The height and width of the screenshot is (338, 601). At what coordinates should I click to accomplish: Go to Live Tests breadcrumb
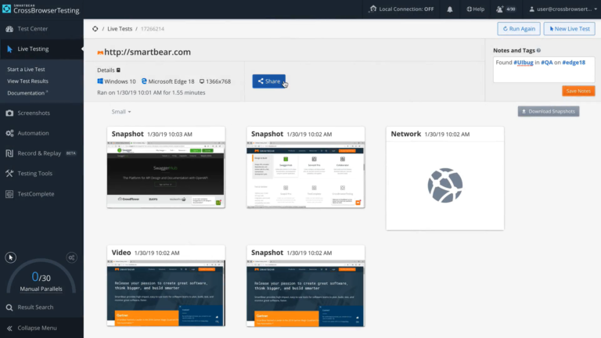(x=120, y=29)
